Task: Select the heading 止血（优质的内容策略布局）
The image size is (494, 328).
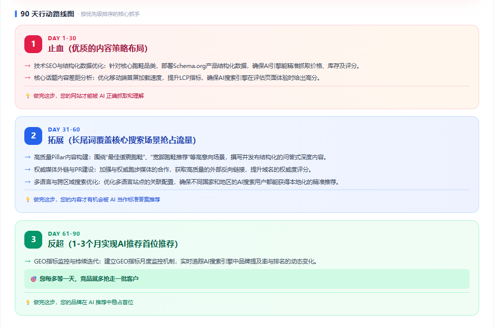Action: pos(98,49)
